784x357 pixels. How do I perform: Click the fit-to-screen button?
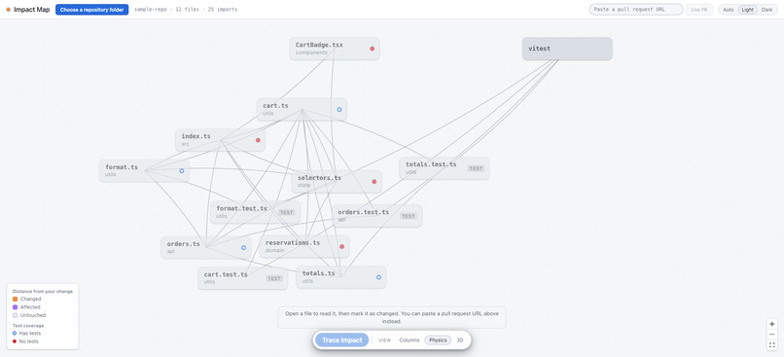772,345
